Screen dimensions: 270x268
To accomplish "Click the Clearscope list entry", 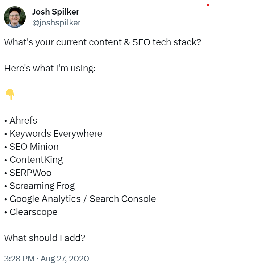I will coord(33,212).
